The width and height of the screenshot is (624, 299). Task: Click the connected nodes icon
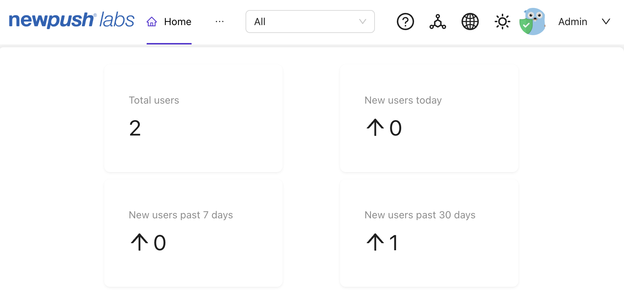click(x=438, y=22)
